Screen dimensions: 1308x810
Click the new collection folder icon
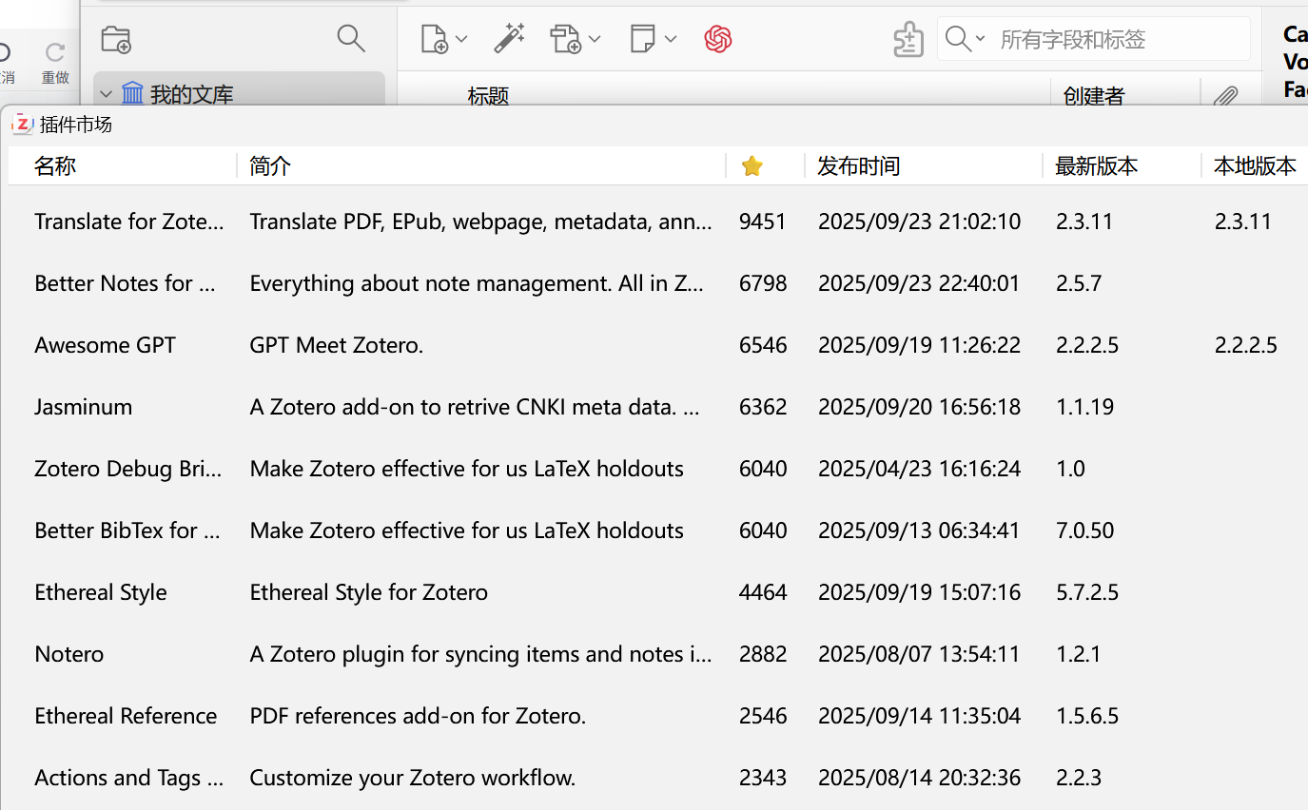(x=116, y=39)
